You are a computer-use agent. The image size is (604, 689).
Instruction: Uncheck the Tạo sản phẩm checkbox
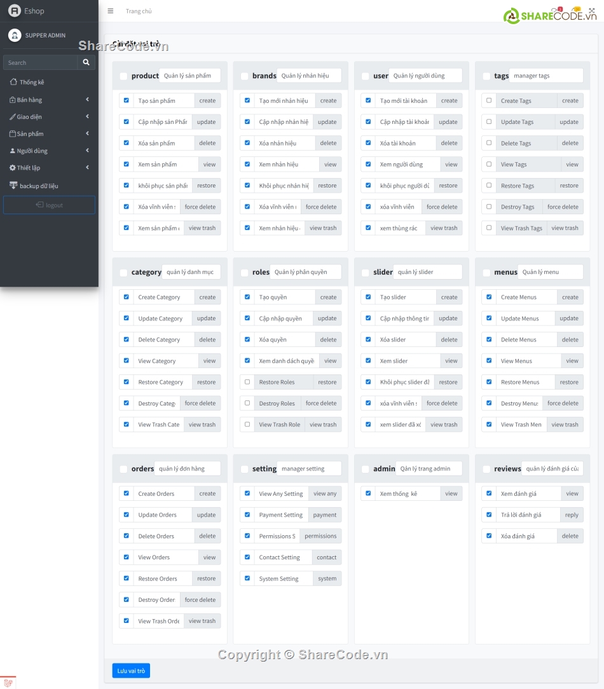pyautogui.click(x=127, y=100)
